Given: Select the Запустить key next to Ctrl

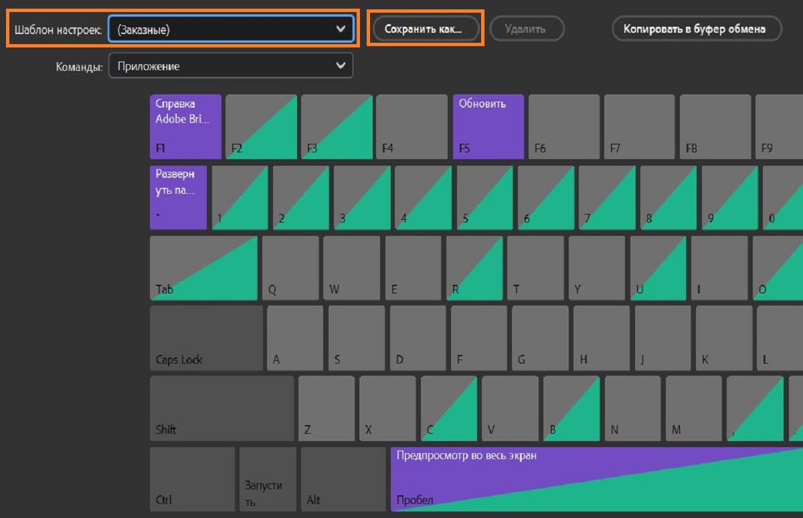Looking at the screenshot, I should [x=268, y=479].
